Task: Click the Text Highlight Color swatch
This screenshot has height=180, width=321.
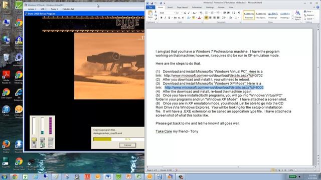Action: tap(194, 18)
